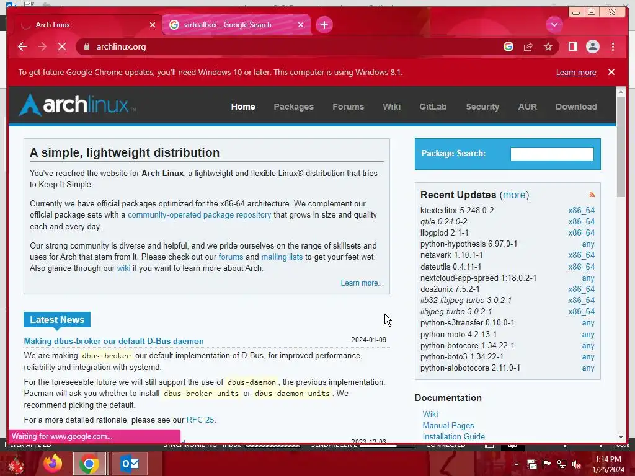
Task: Open the Chrome side panel
Action: click(572, 47)
